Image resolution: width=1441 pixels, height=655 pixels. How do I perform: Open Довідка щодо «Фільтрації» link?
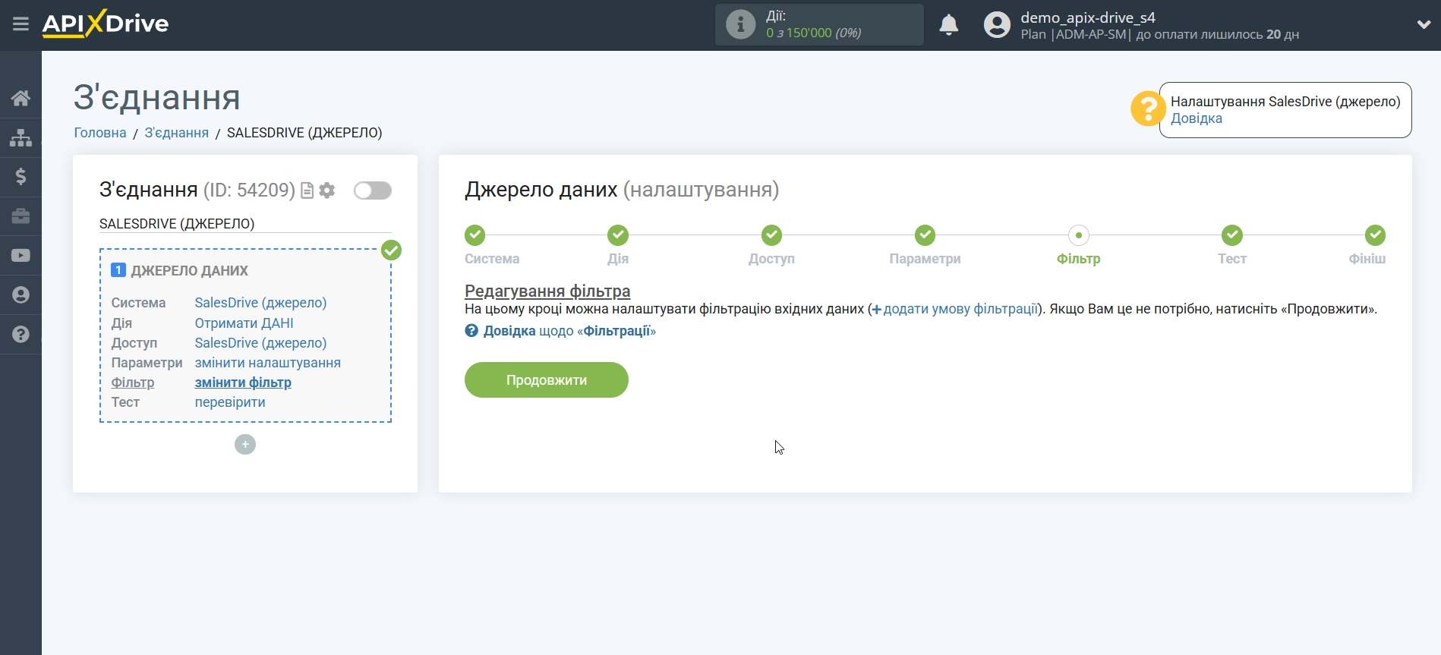click(560, 331)
